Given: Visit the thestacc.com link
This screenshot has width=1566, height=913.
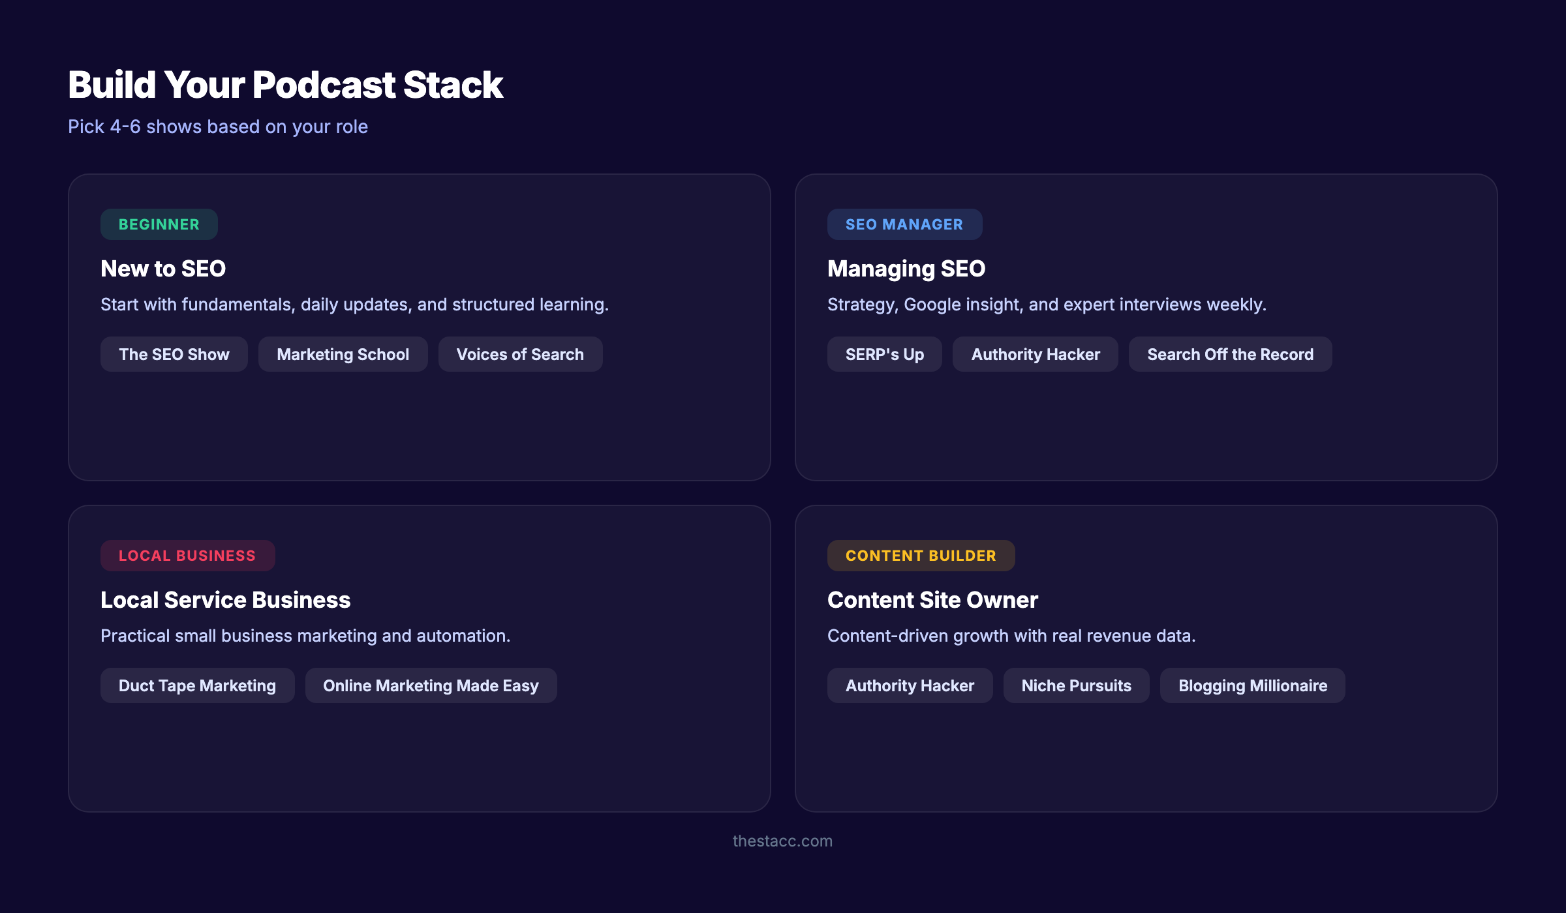Looking at the screenshot, I should point(783,841).
